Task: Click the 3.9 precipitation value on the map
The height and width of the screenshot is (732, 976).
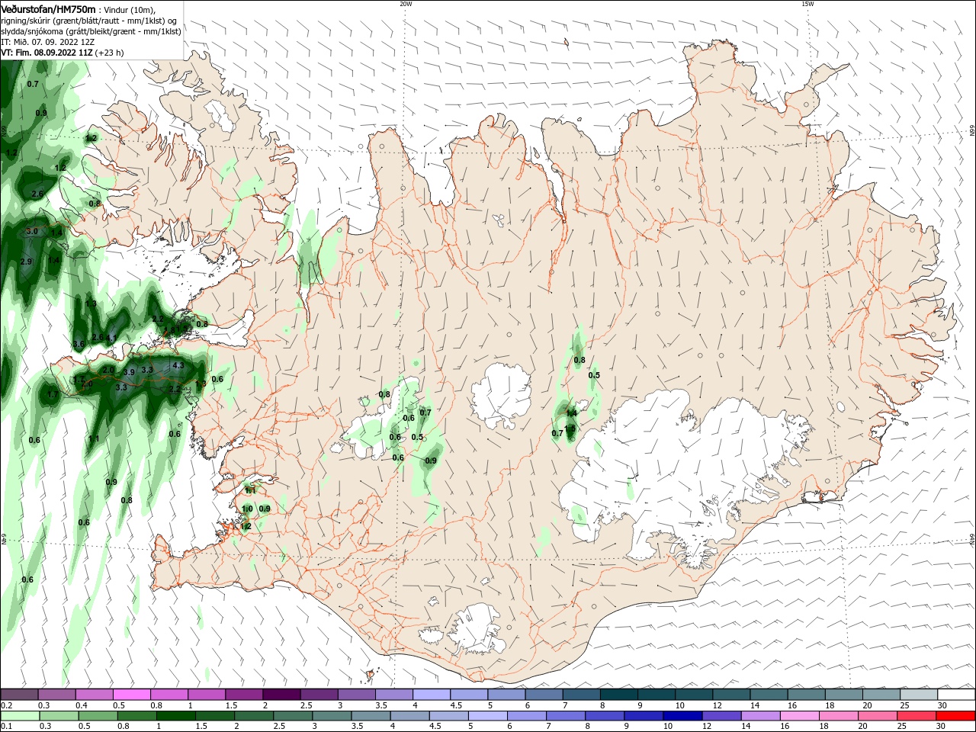Action: pos(129,372)
